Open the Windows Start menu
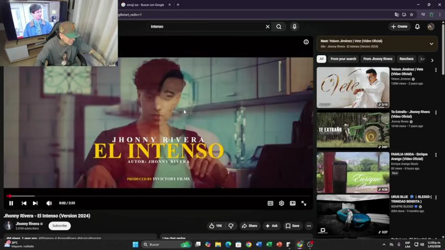445x250 pixels. 135,244
